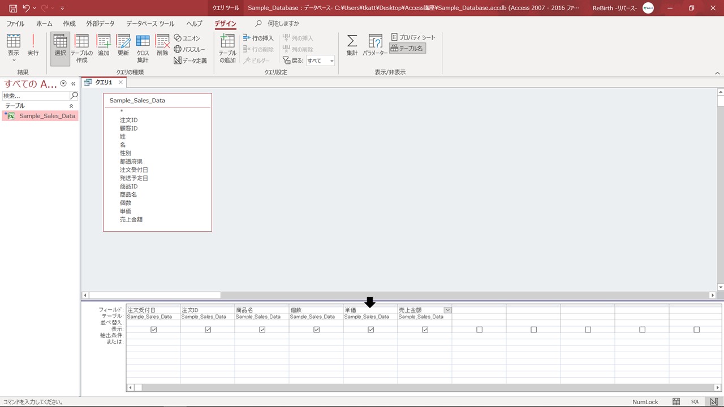Expand the 売上金額 field dropdown arrow
The height and width of the screenshot is (407, 724).
coord(447,310)
